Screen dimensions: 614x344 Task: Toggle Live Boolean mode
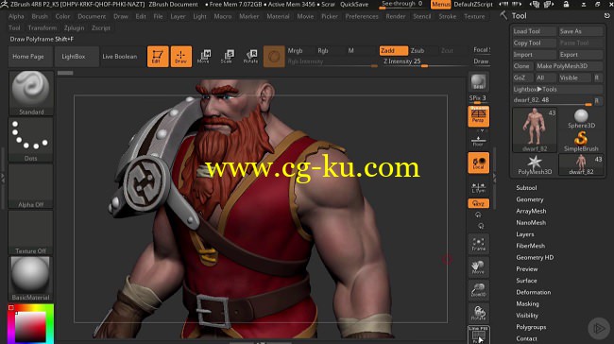pos(120,57)
